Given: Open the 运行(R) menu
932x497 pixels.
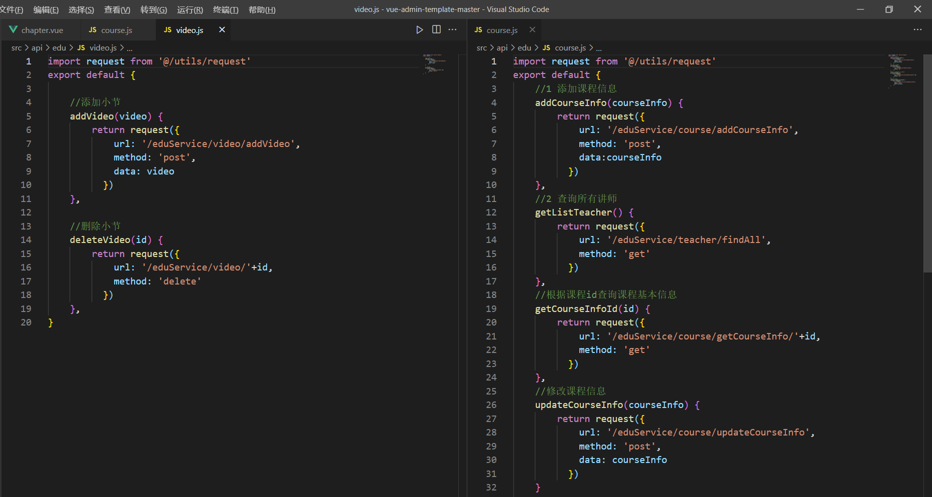Looking at the screenshot, I should [x=190, y=9].
